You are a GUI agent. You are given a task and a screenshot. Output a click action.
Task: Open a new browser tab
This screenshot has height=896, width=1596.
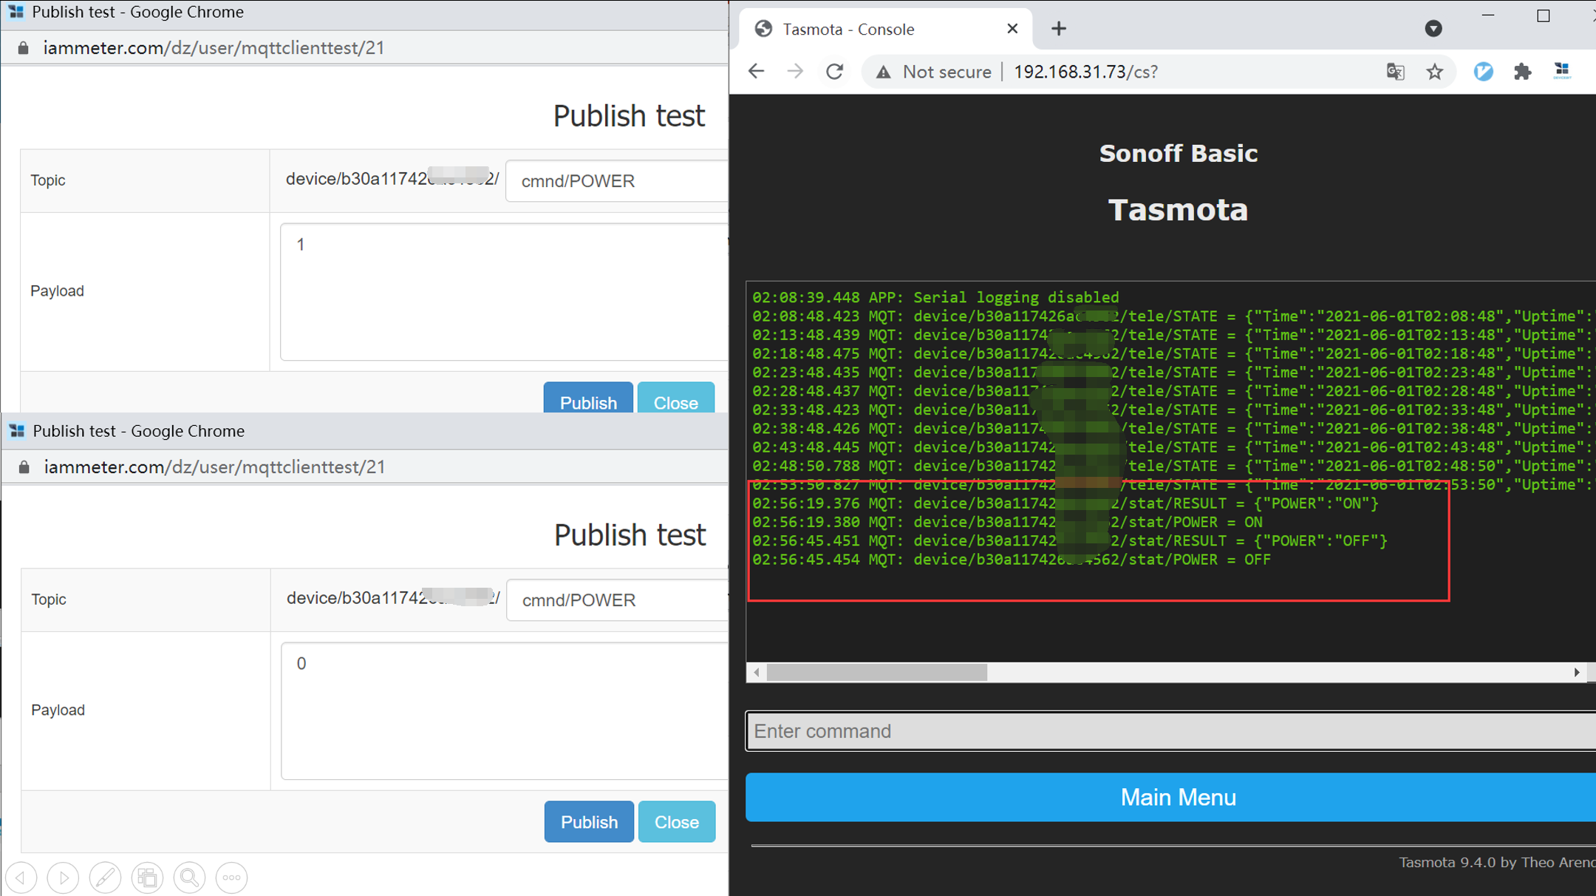(x=1058, y=29)
